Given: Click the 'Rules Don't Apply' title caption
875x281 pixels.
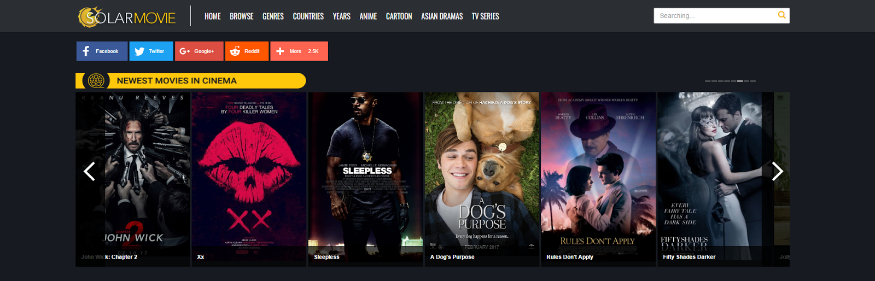Looking at the screenshot, I should pyautogui.click(x=570, y=257).
